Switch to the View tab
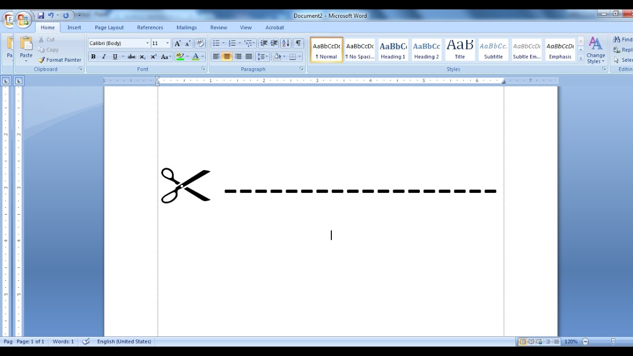This screenshot has height=356, width=633. (246, 28)
